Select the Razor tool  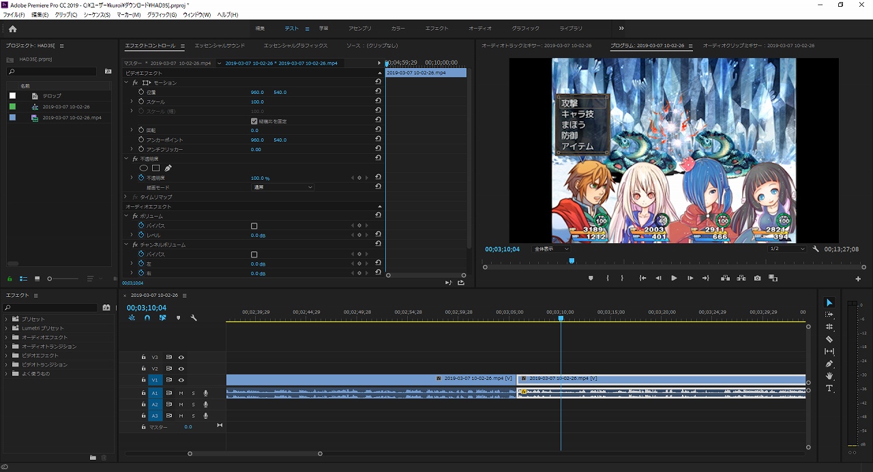pos(829,339)
